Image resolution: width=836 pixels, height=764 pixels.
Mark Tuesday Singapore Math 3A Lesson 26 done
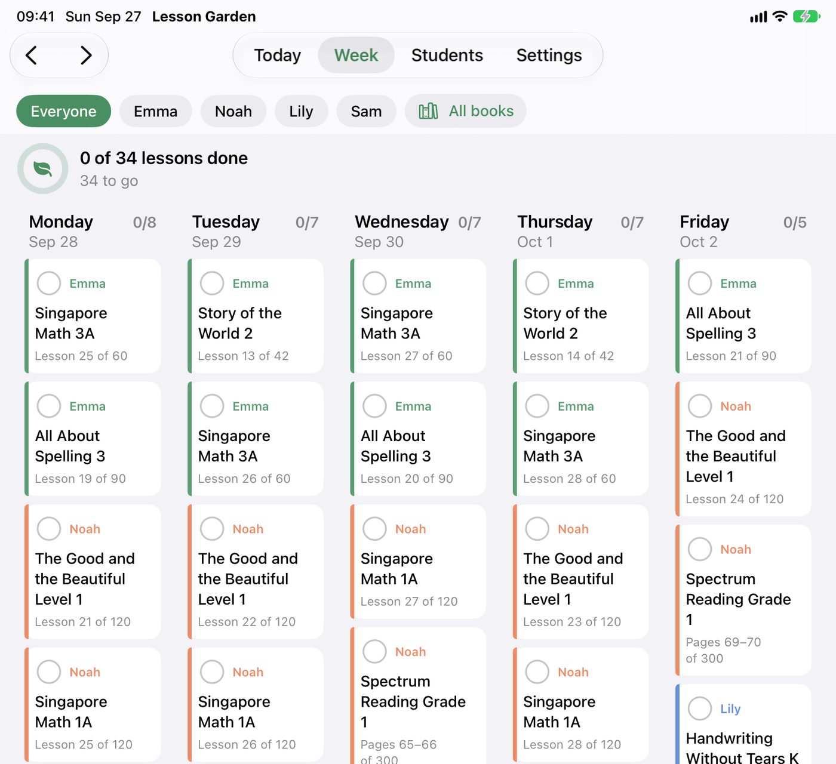[x=212, y=406]
